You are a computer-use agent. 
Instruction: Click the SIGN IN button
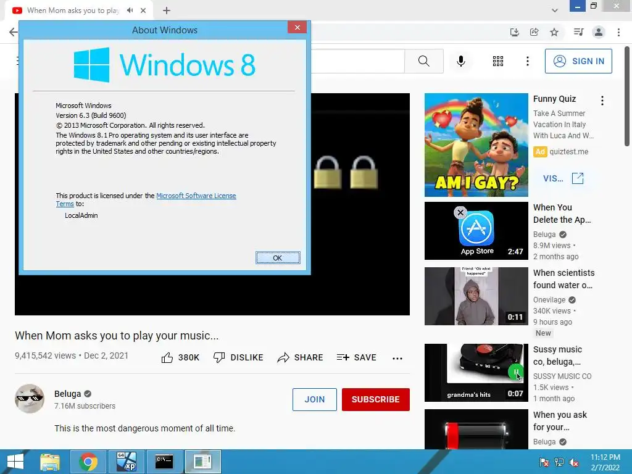point(578,61)
